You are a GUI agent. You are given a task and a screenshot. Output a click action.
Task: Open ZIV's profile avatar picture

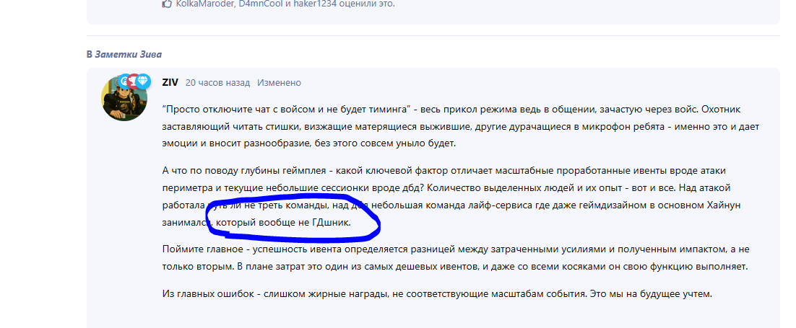pyautogui.click(x=124, y=99)
